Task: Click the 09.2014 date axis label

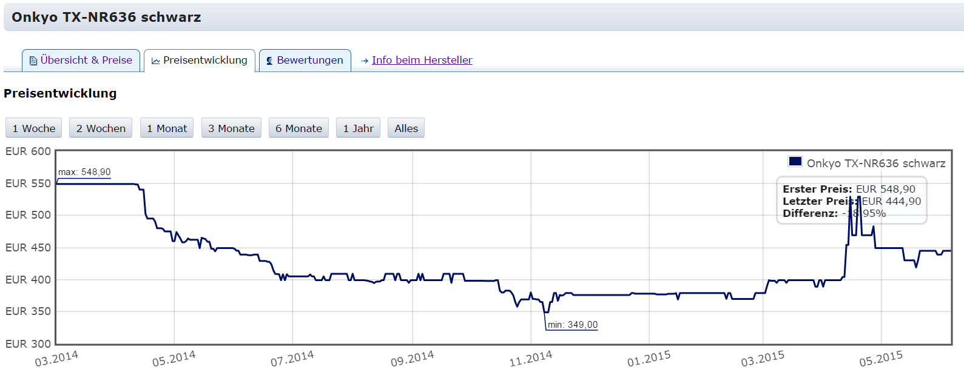Action: click(413, 359)
